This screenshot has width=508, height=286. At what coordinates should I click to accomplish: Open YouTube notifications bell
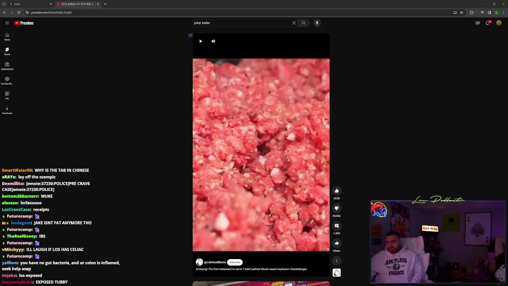(488, 23)
